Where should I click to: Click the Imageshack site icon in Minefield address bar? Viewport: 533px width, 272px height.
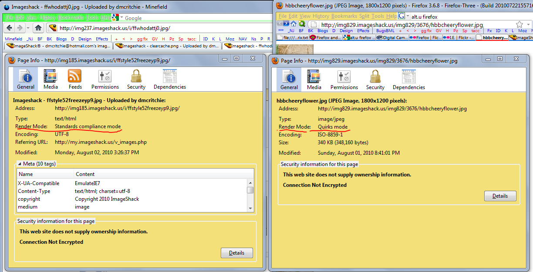click(x=53, y=28)
